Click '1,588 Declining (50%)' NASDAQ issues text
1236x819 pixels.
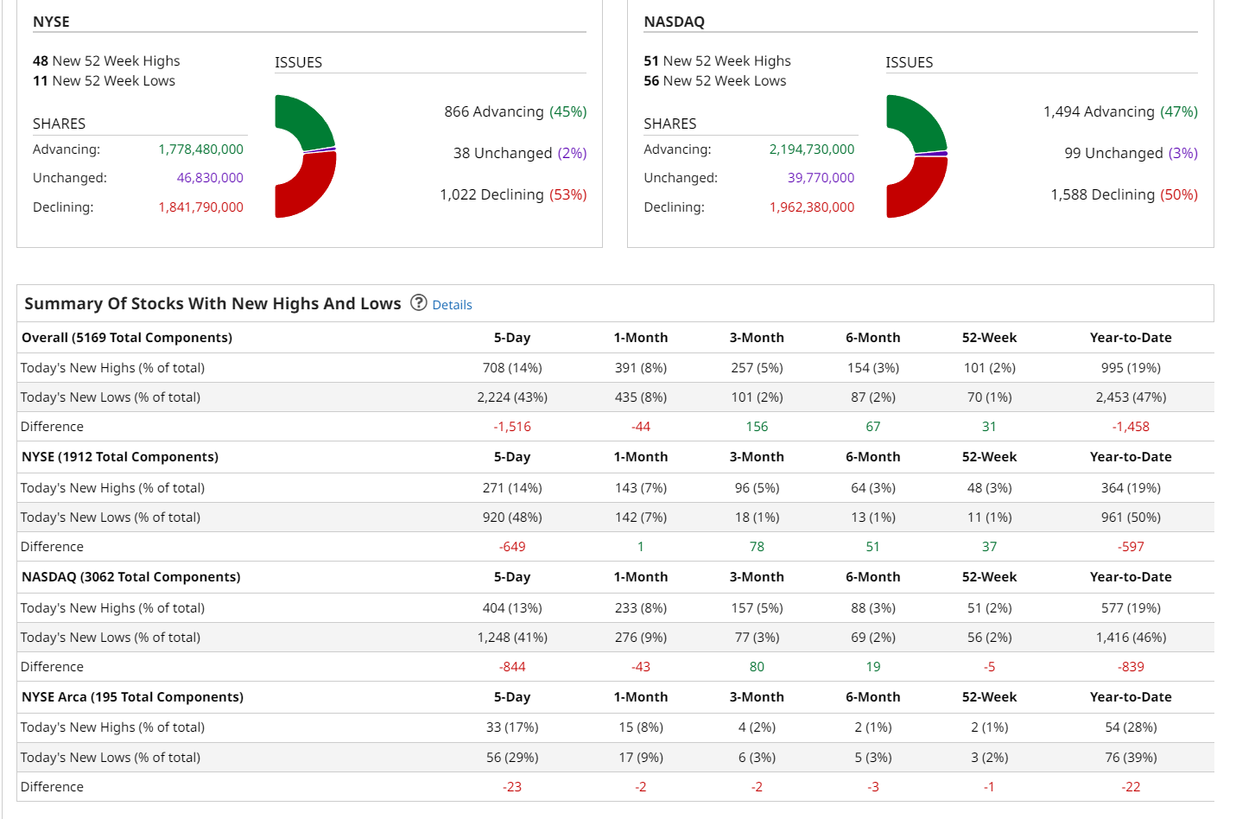[x=1124, y=194]
